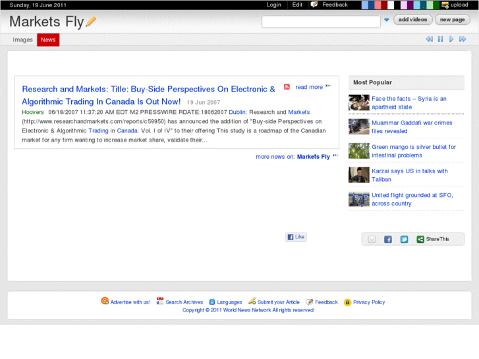Pause the slideshow

pos(440,39)
